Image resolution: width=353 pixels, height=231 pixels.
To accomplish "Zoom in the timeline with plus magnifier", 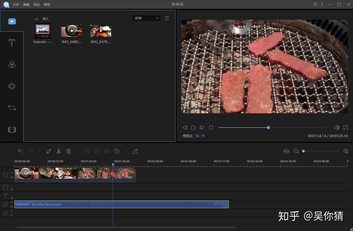I will pyautogui.click(x=346, y=151).
